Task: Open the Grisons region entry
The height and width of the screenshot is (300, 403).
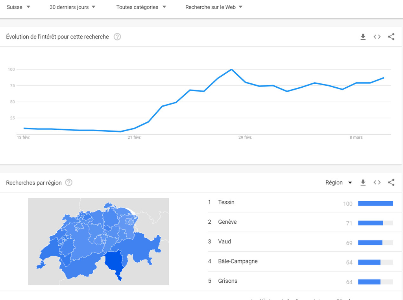Action: (228, 281)
